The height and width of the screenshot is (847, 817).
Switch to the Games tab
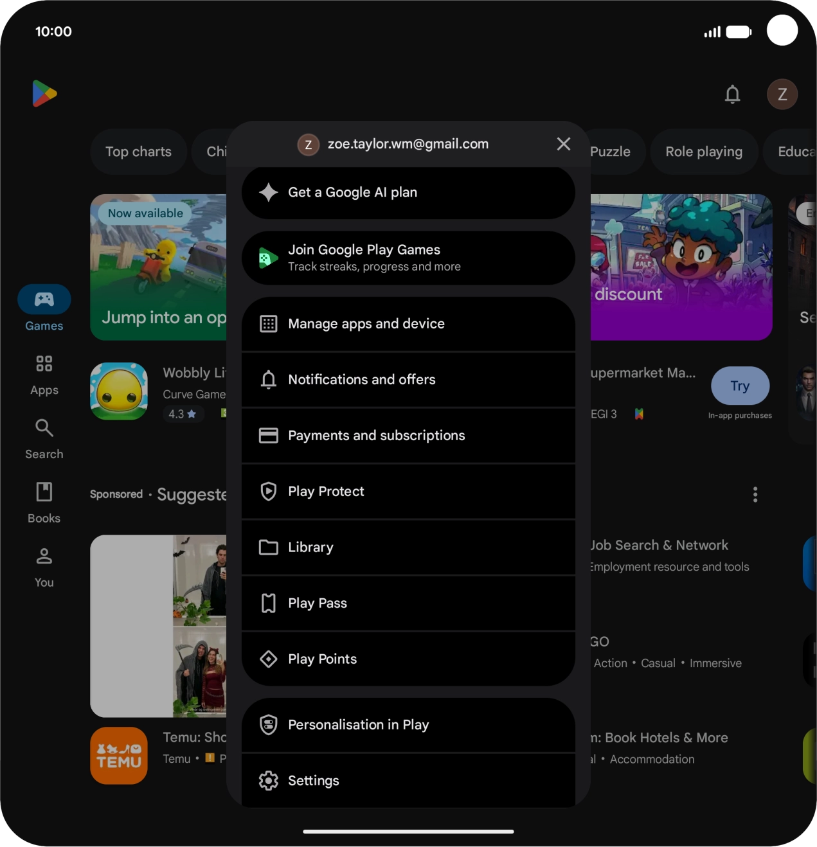point(44,308)
